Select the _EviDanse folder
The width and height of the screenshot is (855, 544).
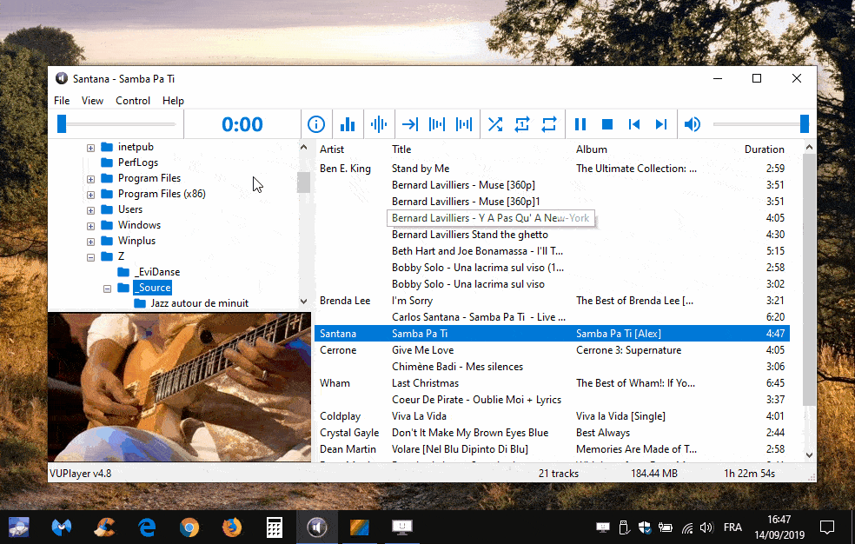[x=157, y=272]
